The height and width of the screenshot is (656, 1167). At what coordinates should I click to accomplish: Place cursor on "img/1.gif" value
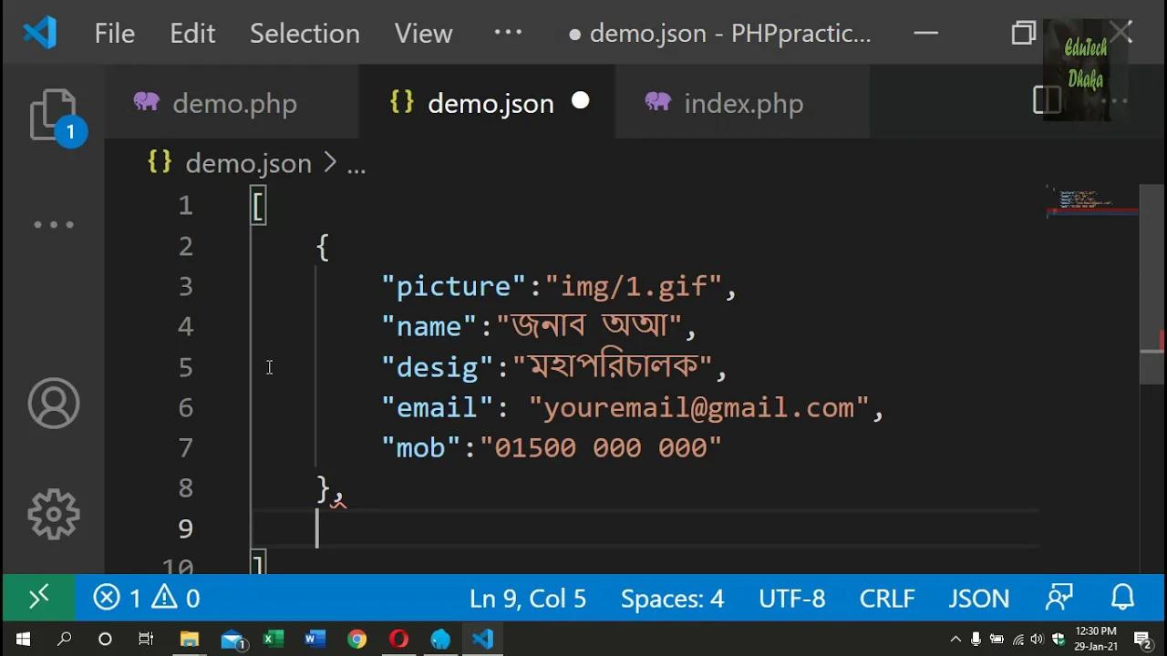point(634,286)
